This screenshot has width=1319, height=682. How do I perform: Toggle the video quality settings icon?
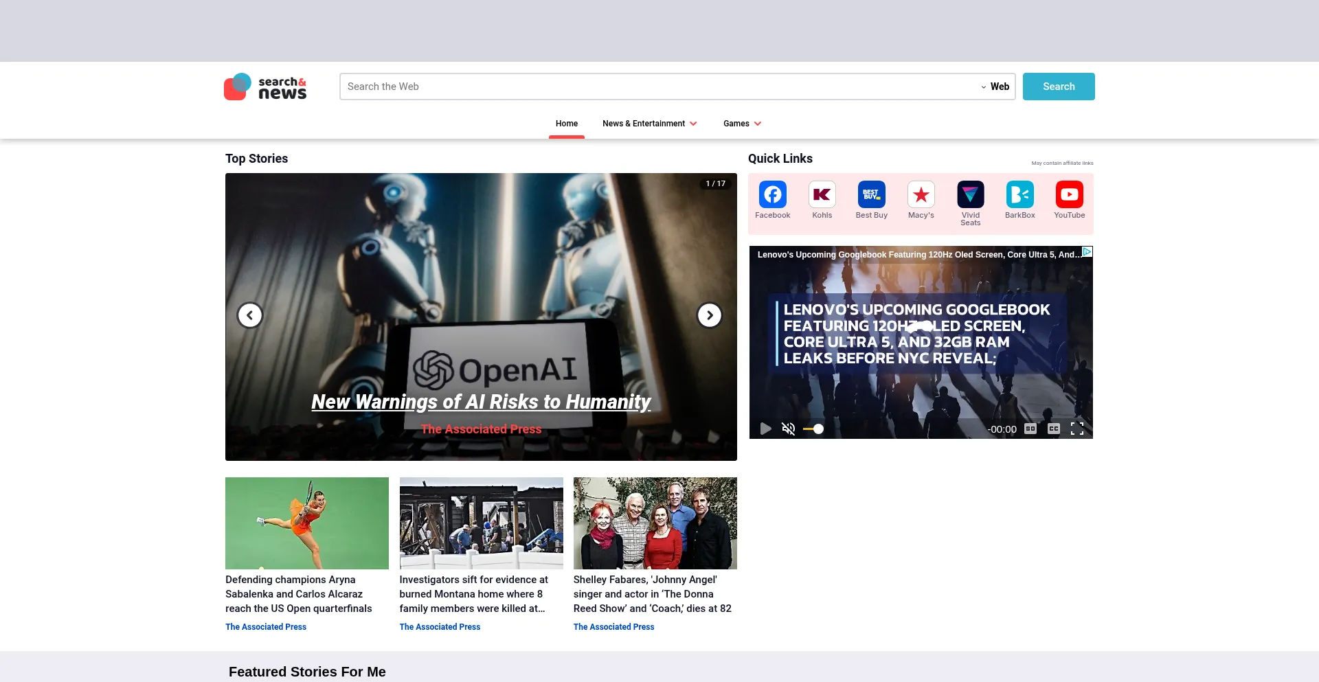click(1030, 429)
